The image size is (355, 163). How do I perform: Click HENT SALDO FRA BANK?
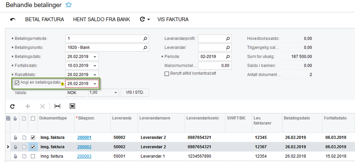point(101,19)
